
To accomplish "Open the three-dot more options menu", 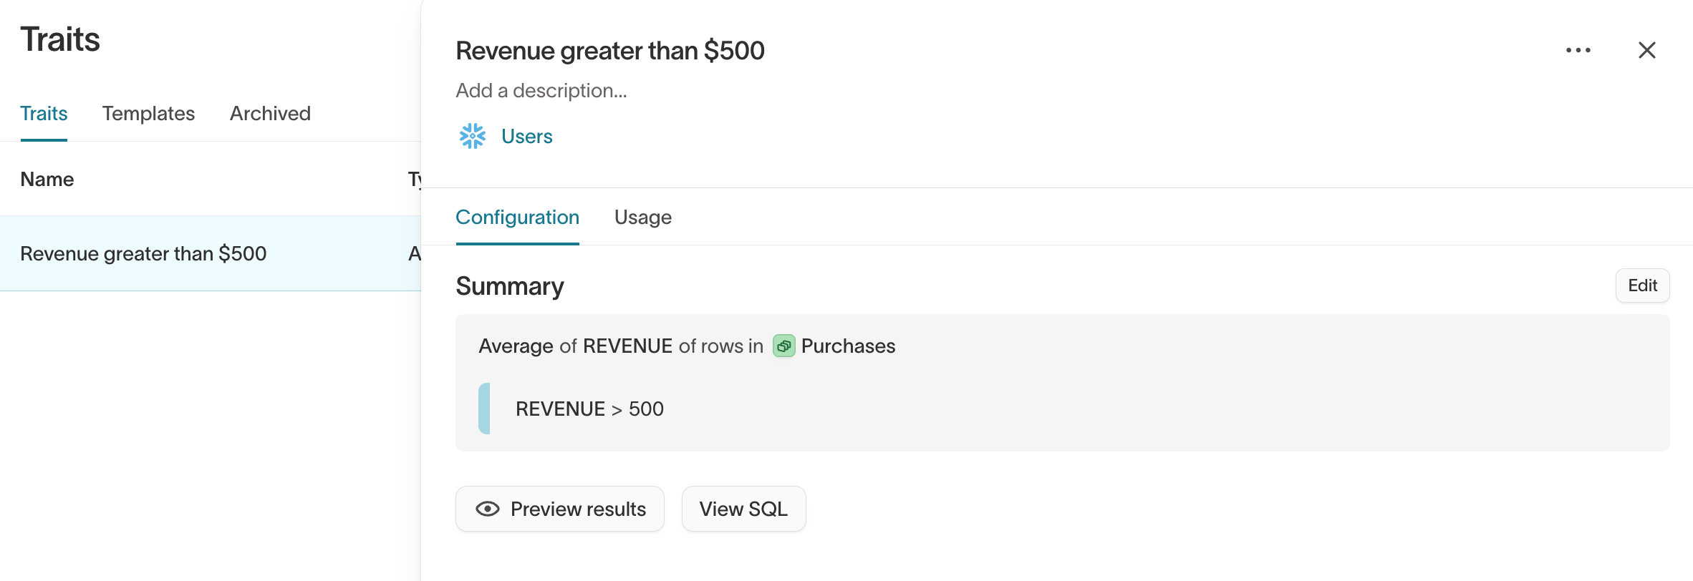I will [x=1578, y=50].
